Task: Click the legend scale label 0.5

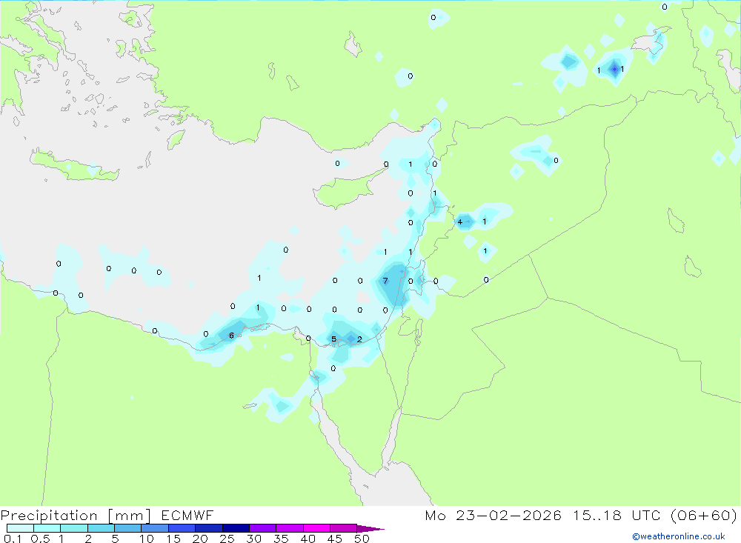Action: point(40,539)
